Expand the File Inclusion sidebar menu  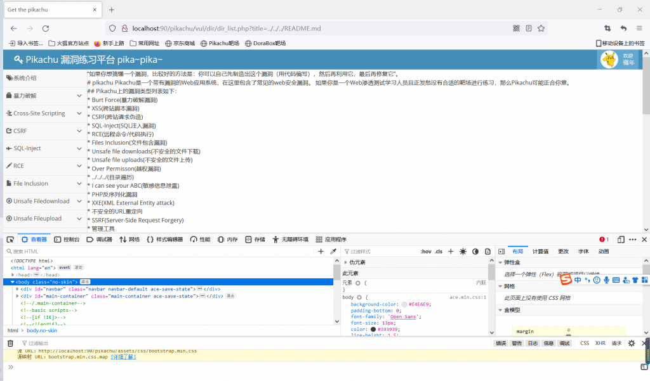(44, 183)
